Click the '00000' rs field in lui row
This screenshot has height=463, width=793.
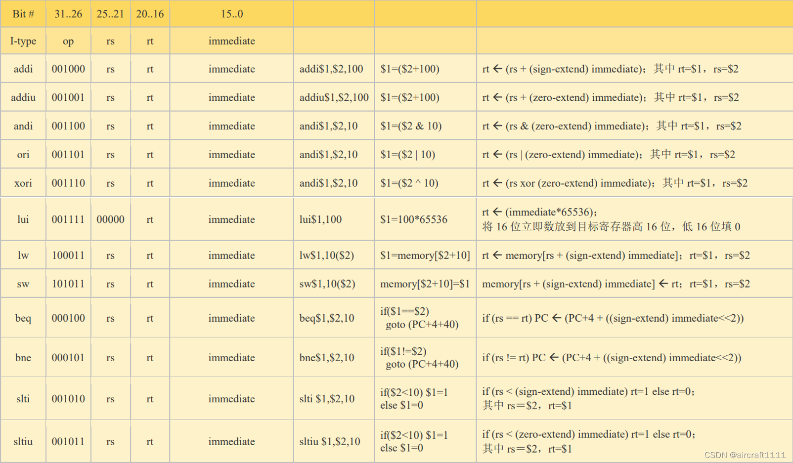pyautogui.click(x=110, y=219)
